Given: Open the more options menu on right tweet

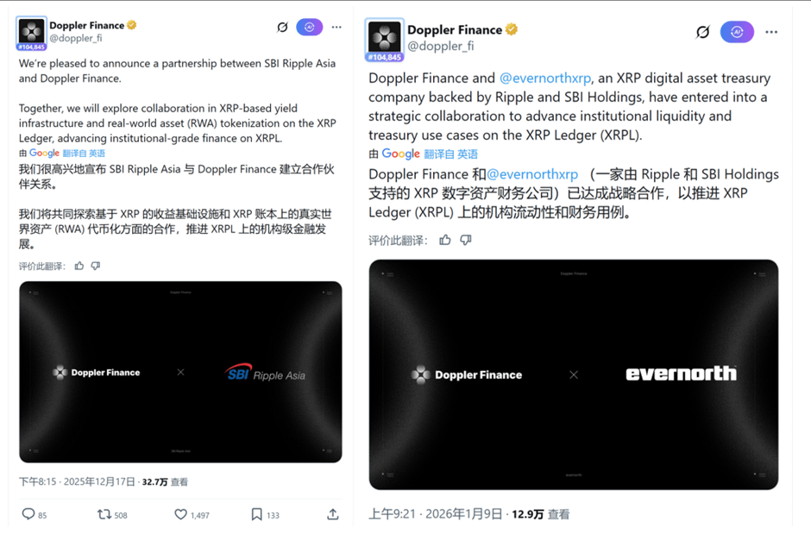Looking at the screenshot, I should (771, 32).
